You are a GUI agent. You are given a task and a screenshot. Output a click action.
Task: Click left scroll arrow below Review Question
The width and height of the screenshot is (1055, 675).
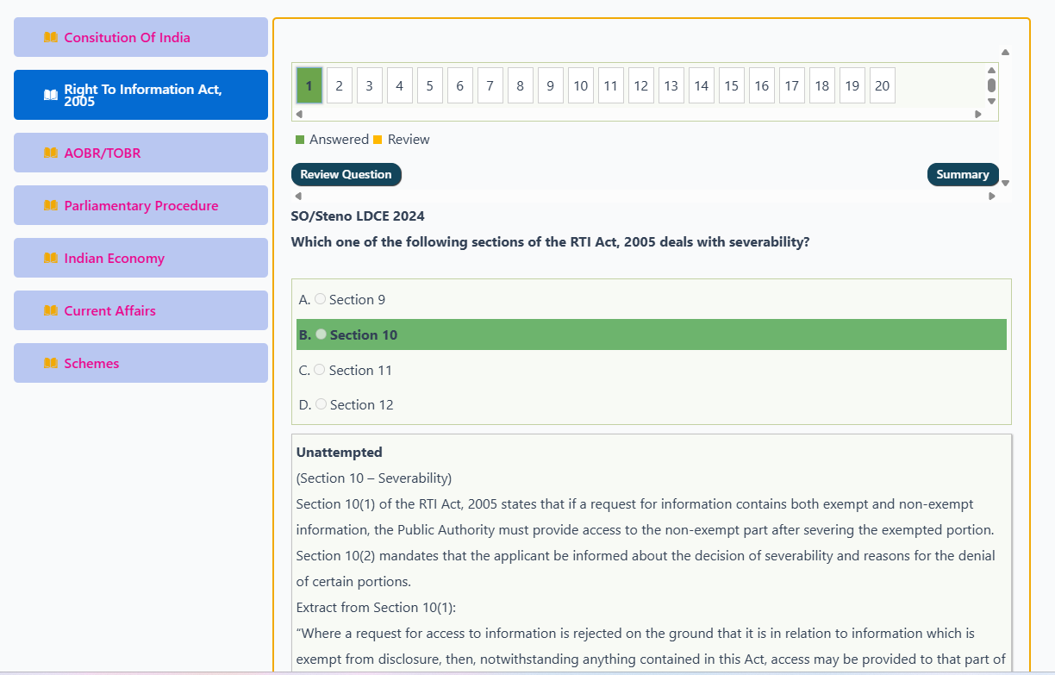(x=298, y=196)
